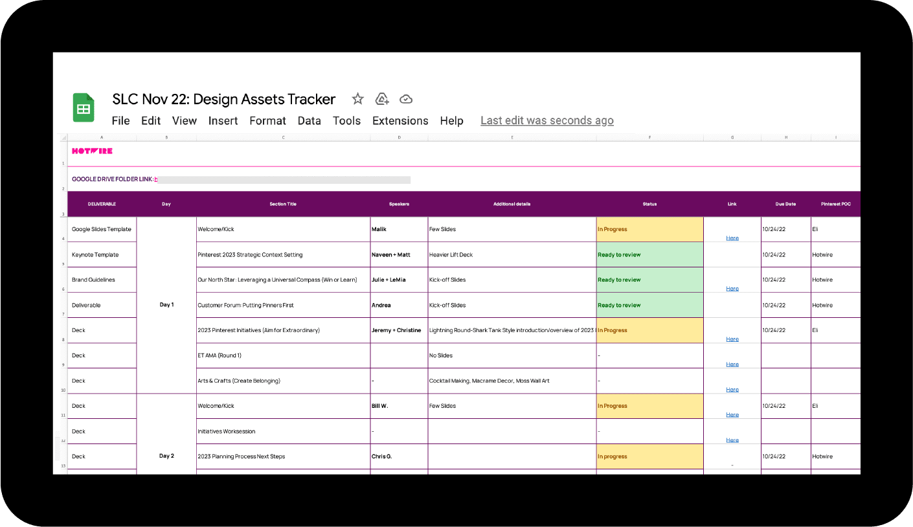Viewport: 913px width, 527px height.
Task: Star the SLC Nov 22 document
Action: 357,99
